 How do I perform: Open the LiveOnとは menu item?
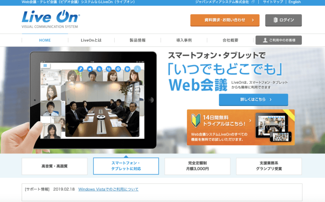tap(91, 40)
